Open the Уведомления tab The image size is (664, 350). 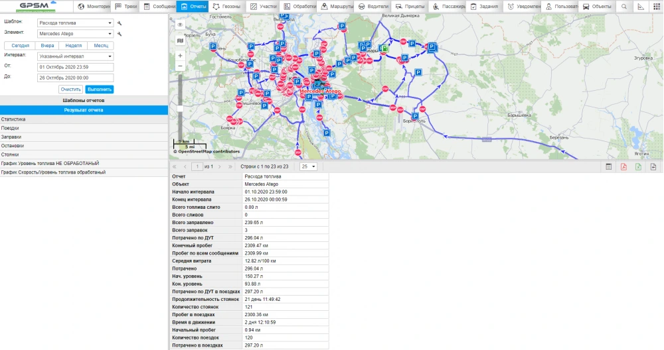(523, 7)
